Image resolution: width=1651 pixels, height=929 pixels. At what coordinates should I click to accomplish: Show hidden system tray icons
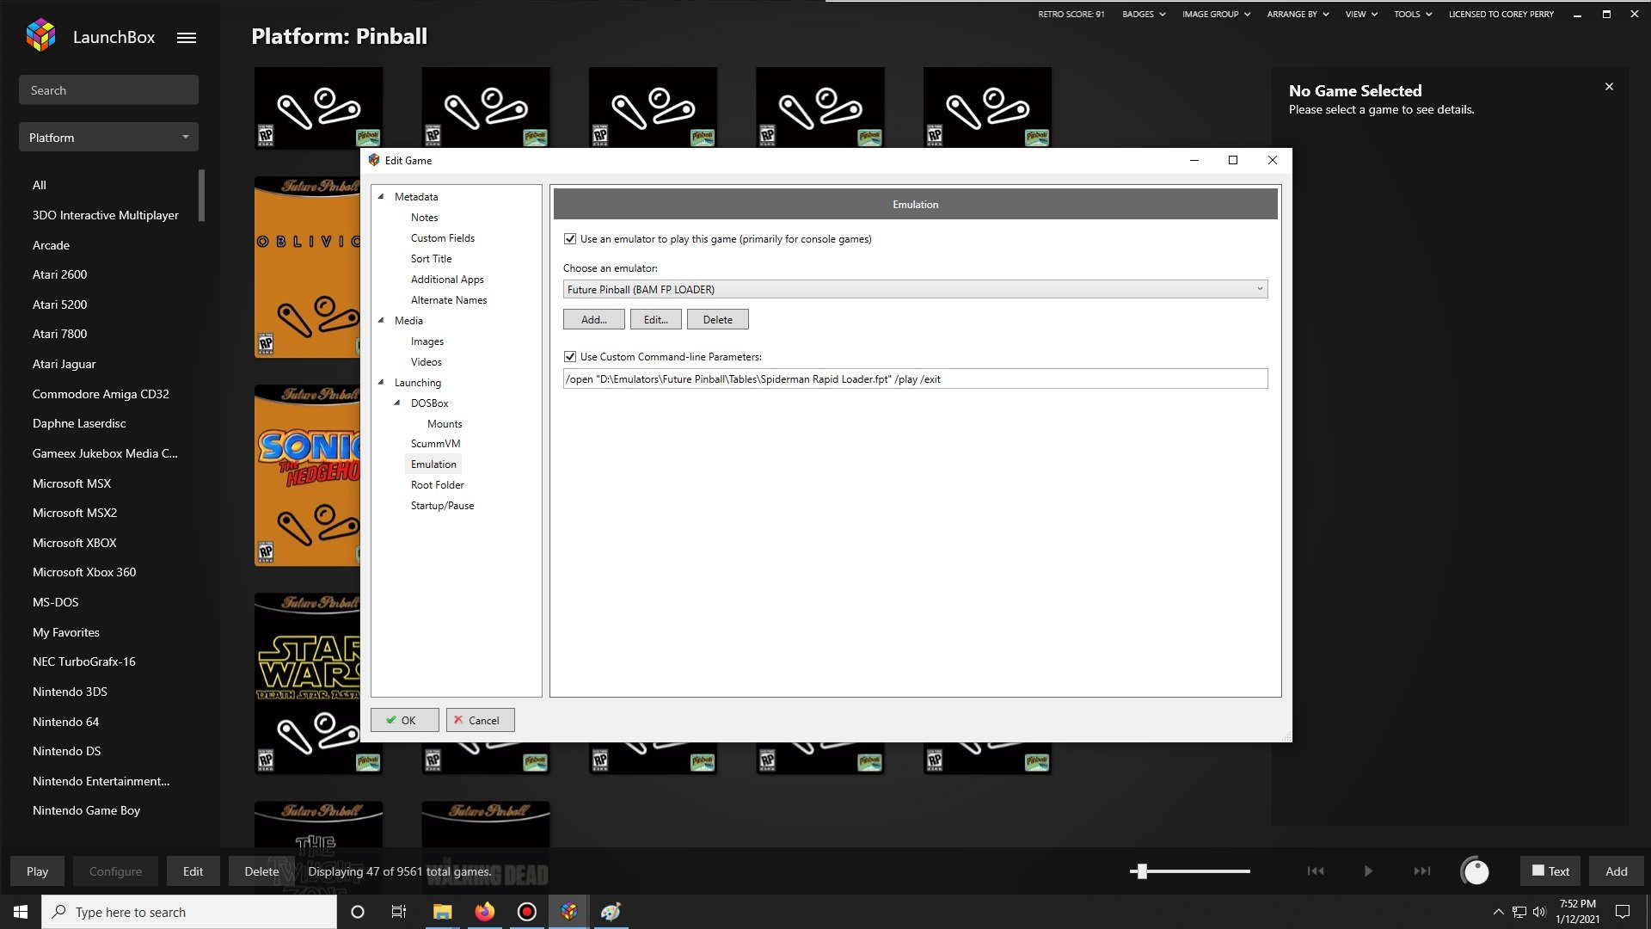[1498, 912]
